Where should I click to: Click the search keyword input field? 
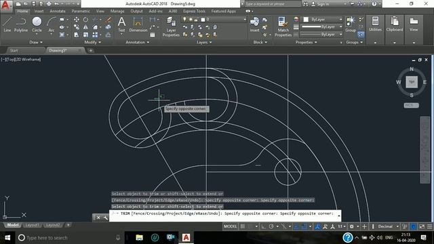[x=273, y=4]
